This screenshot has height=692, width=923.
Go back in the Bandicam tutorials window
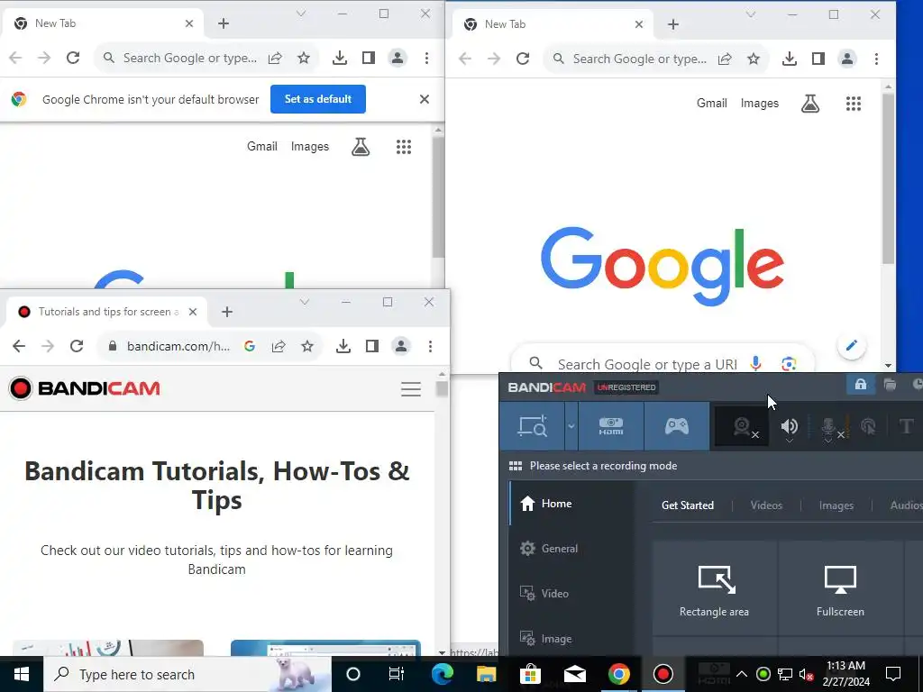point(19,346)
